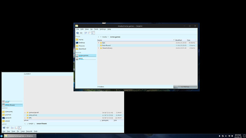Open the Go menu
Viewport: 246px width, 138px height.
[x=91, y=29]
